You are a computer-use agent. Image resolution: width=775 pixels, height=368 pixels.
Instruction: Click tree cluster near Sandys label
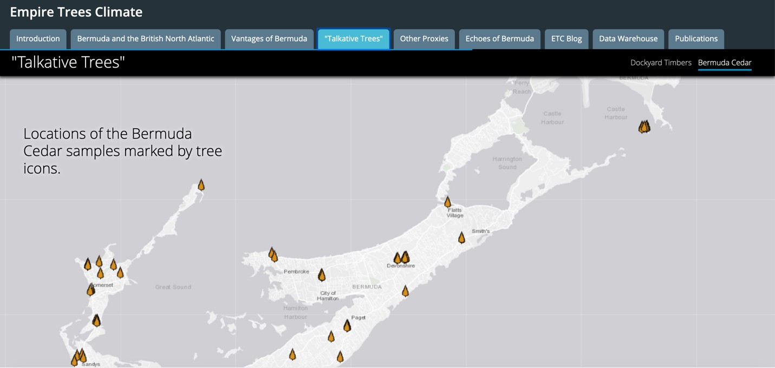(79, 356)
